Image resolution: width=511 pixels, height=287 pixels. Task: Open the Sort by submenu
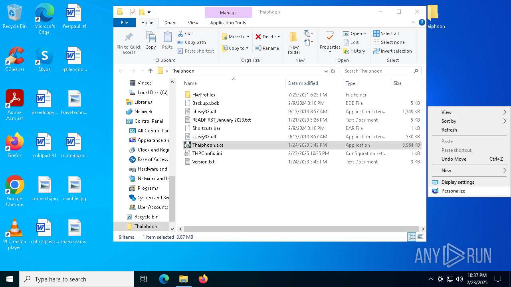coord(469,121)
